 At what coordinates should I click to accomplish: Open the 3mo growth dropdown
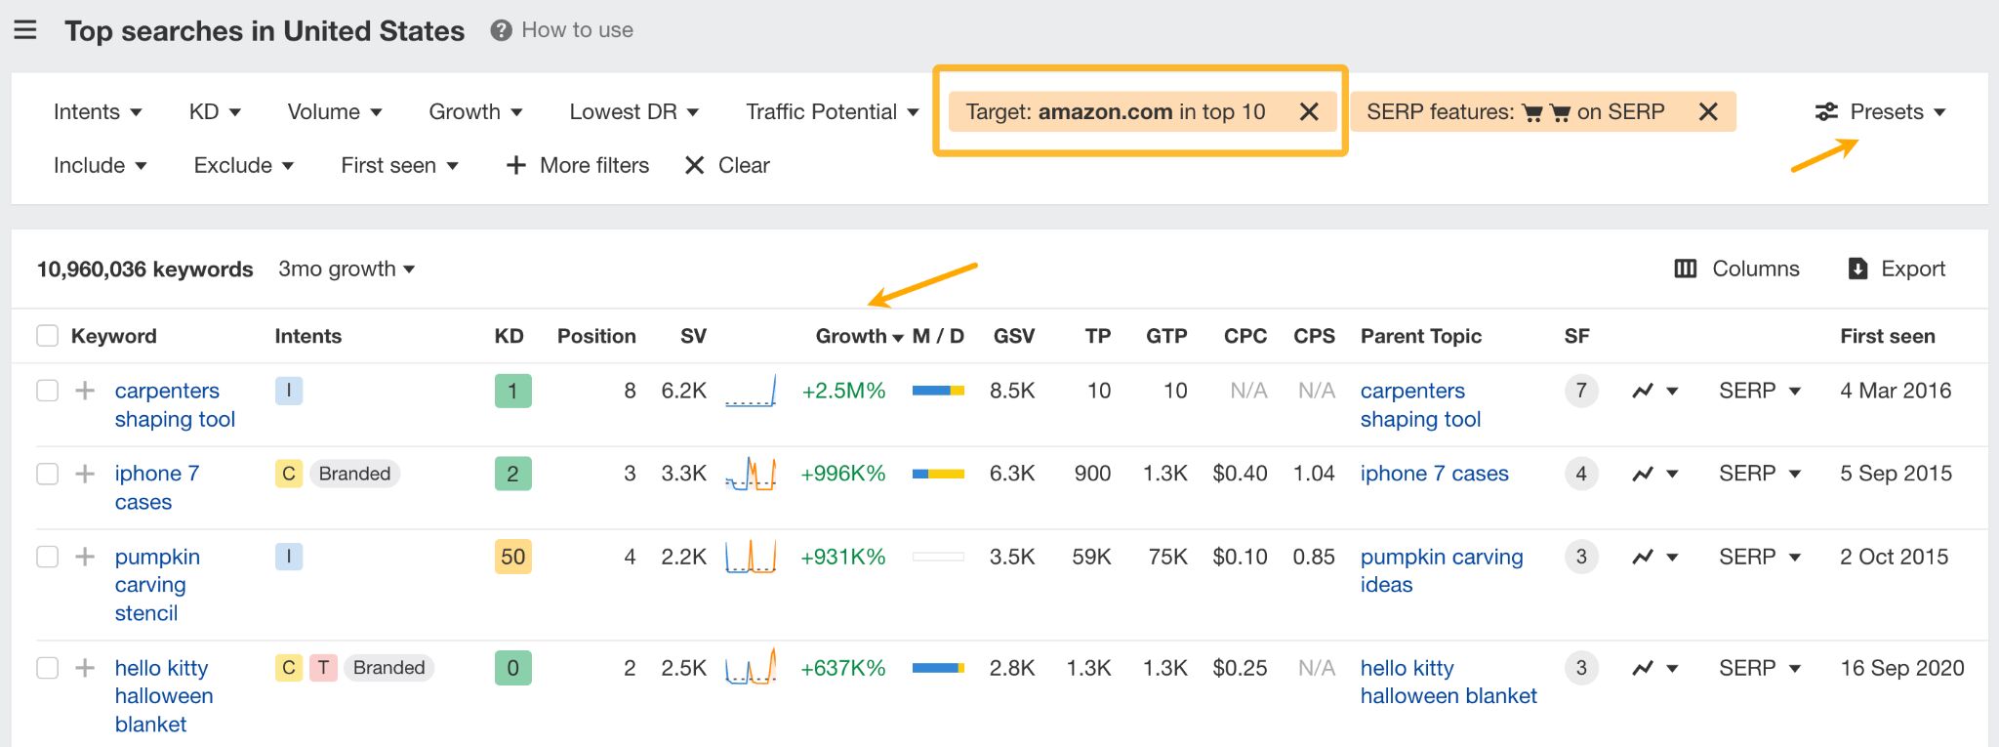coord(347,269)
